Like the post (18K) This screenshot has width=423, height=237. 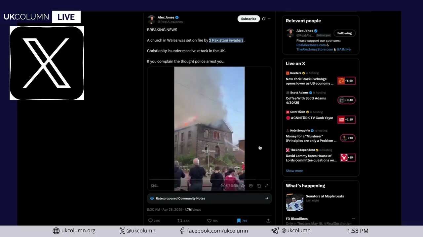coord(212,221)
